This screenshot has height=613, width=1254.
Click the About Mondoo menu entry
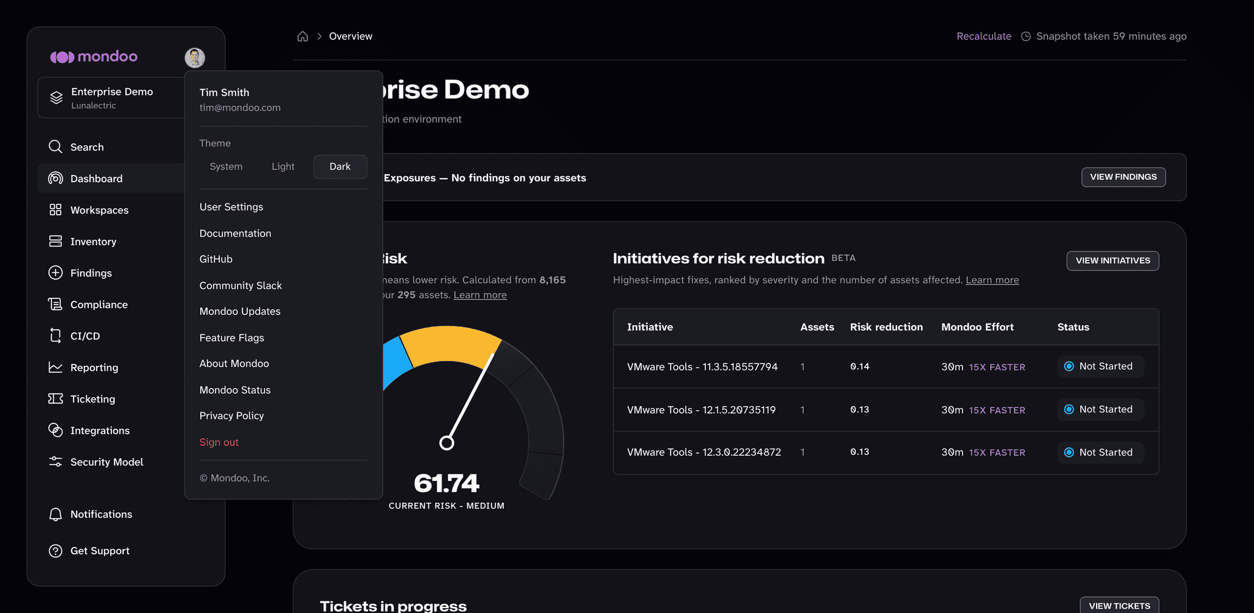(234, 363)
